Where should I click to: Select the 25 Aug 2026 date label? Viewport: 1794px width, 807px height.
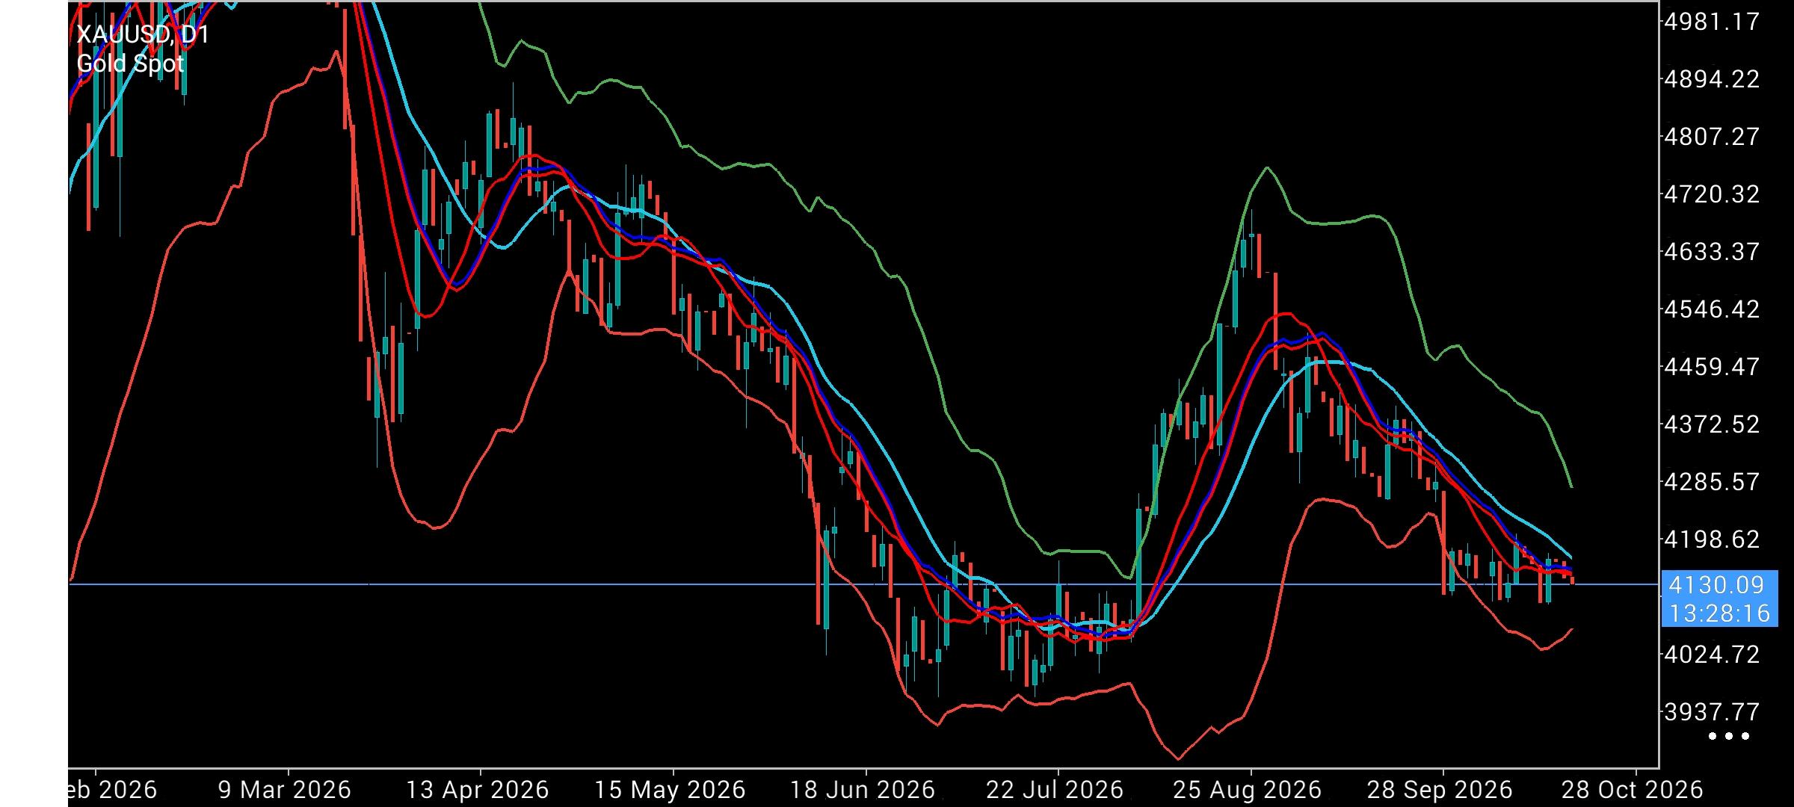pyautogui.click(x=1247, y=790)
